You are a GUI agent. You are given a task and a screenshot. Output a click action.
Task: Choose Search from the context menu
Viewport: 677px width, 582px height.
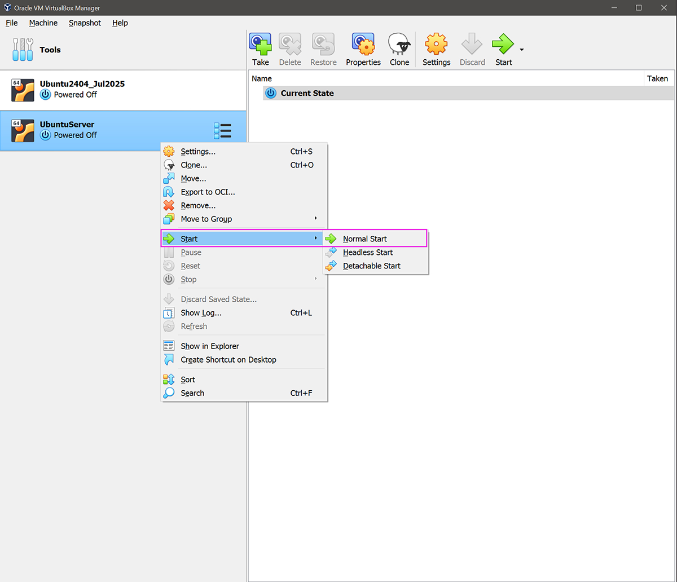coord(244,394)
